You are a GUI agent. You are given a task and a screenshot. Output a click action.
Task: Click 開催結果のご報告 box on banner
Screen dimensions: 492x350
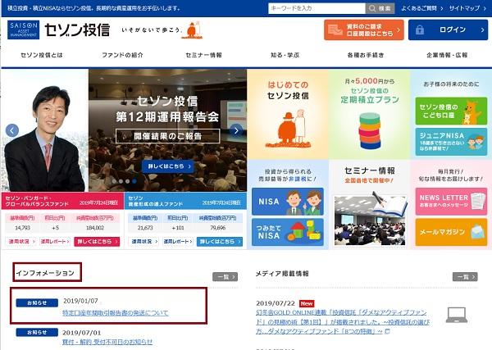[x=167, y=136]
